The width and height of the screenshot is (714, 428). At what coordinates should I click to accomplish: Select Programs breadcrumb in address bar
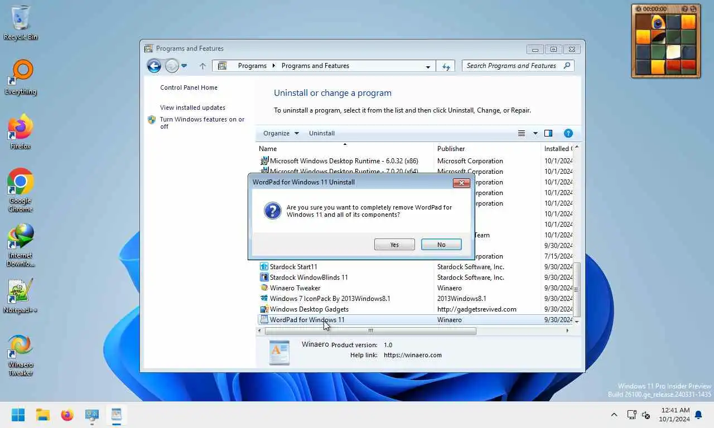(252, 66)
